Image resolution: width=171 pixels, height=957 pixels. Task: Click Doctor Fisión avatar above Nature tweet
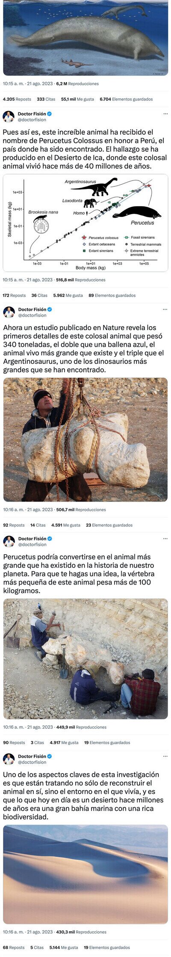point(9,312)
